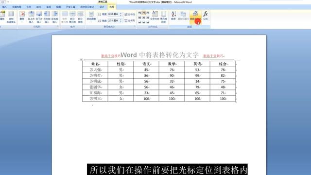Screen dimensions: 311x175
Task: Click the Sort (排序) A-Z button
Action: [x=173, y=16]
